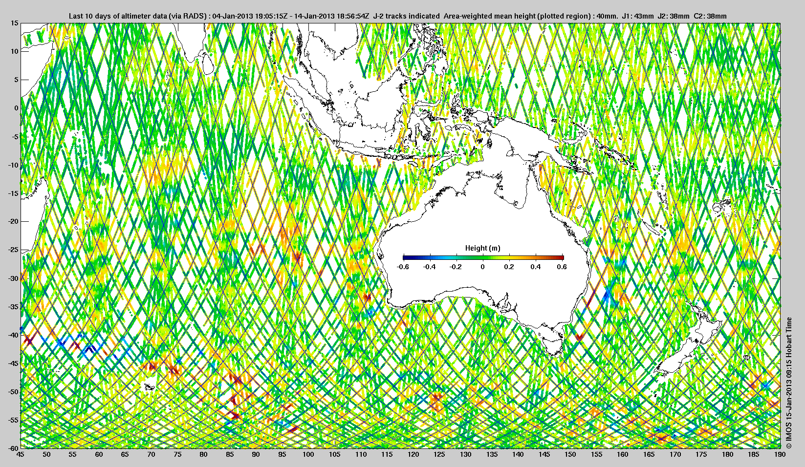Click the colorbar tick label -0.2
This screenshot has width=805, height=467.
(456, 267)
